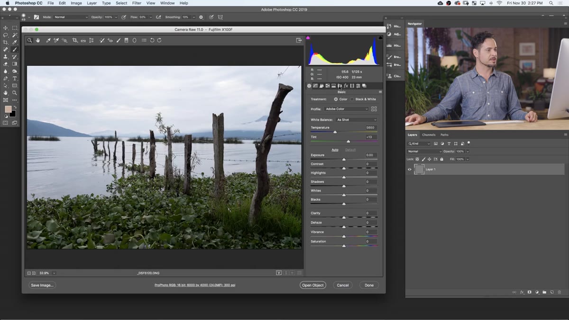Open the Smoothing dropdown in options bar
Screen dimensions: 569x320
(x=193, y=17)
